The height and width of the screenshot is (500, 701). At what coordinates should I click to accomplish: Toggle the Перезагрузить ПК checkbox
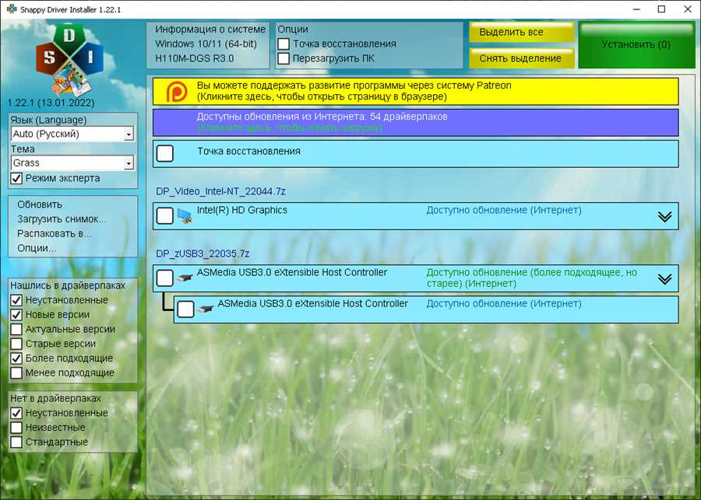click(x=284, y=58)
